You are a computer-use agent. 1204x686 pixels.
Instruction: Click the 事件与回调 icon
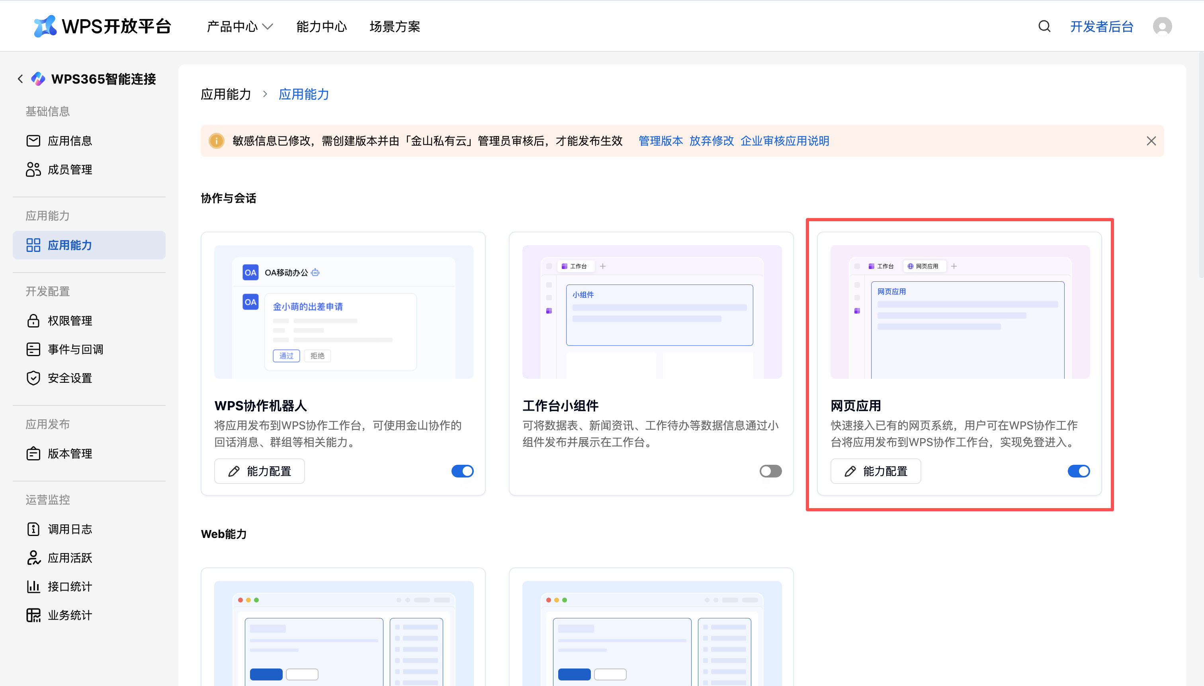[33, 349]
